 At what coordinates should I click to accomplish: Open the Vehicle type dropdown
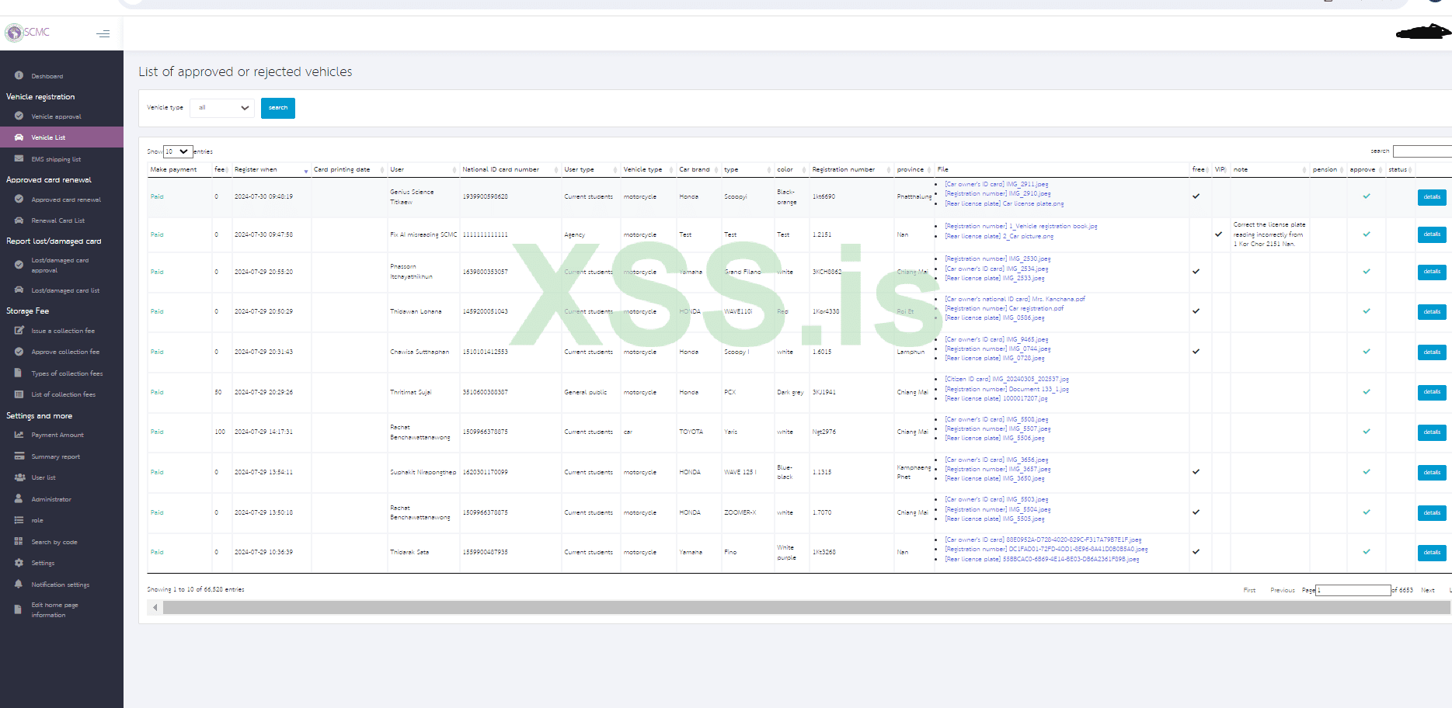point(222,108)
